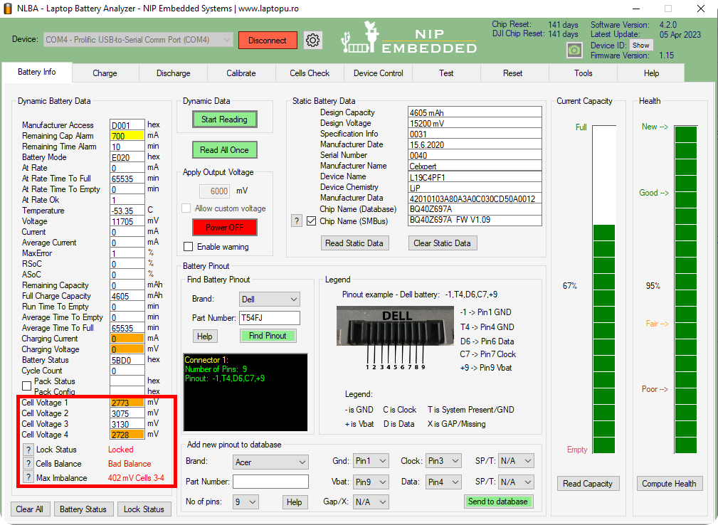Viewport: 718px width, 525px height.
Task: Open the SP/T dropdown beside Clock
Action: point(516,461)
